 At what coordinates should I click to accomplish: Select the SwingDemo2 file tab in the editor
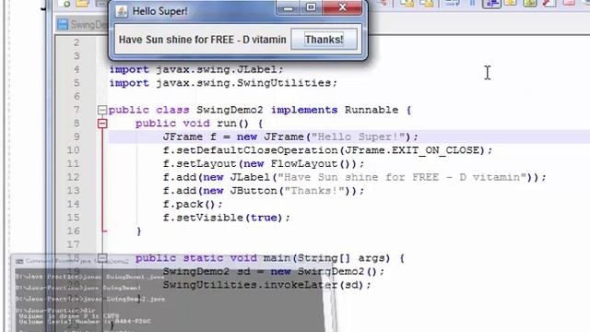[x=82, y=25]
